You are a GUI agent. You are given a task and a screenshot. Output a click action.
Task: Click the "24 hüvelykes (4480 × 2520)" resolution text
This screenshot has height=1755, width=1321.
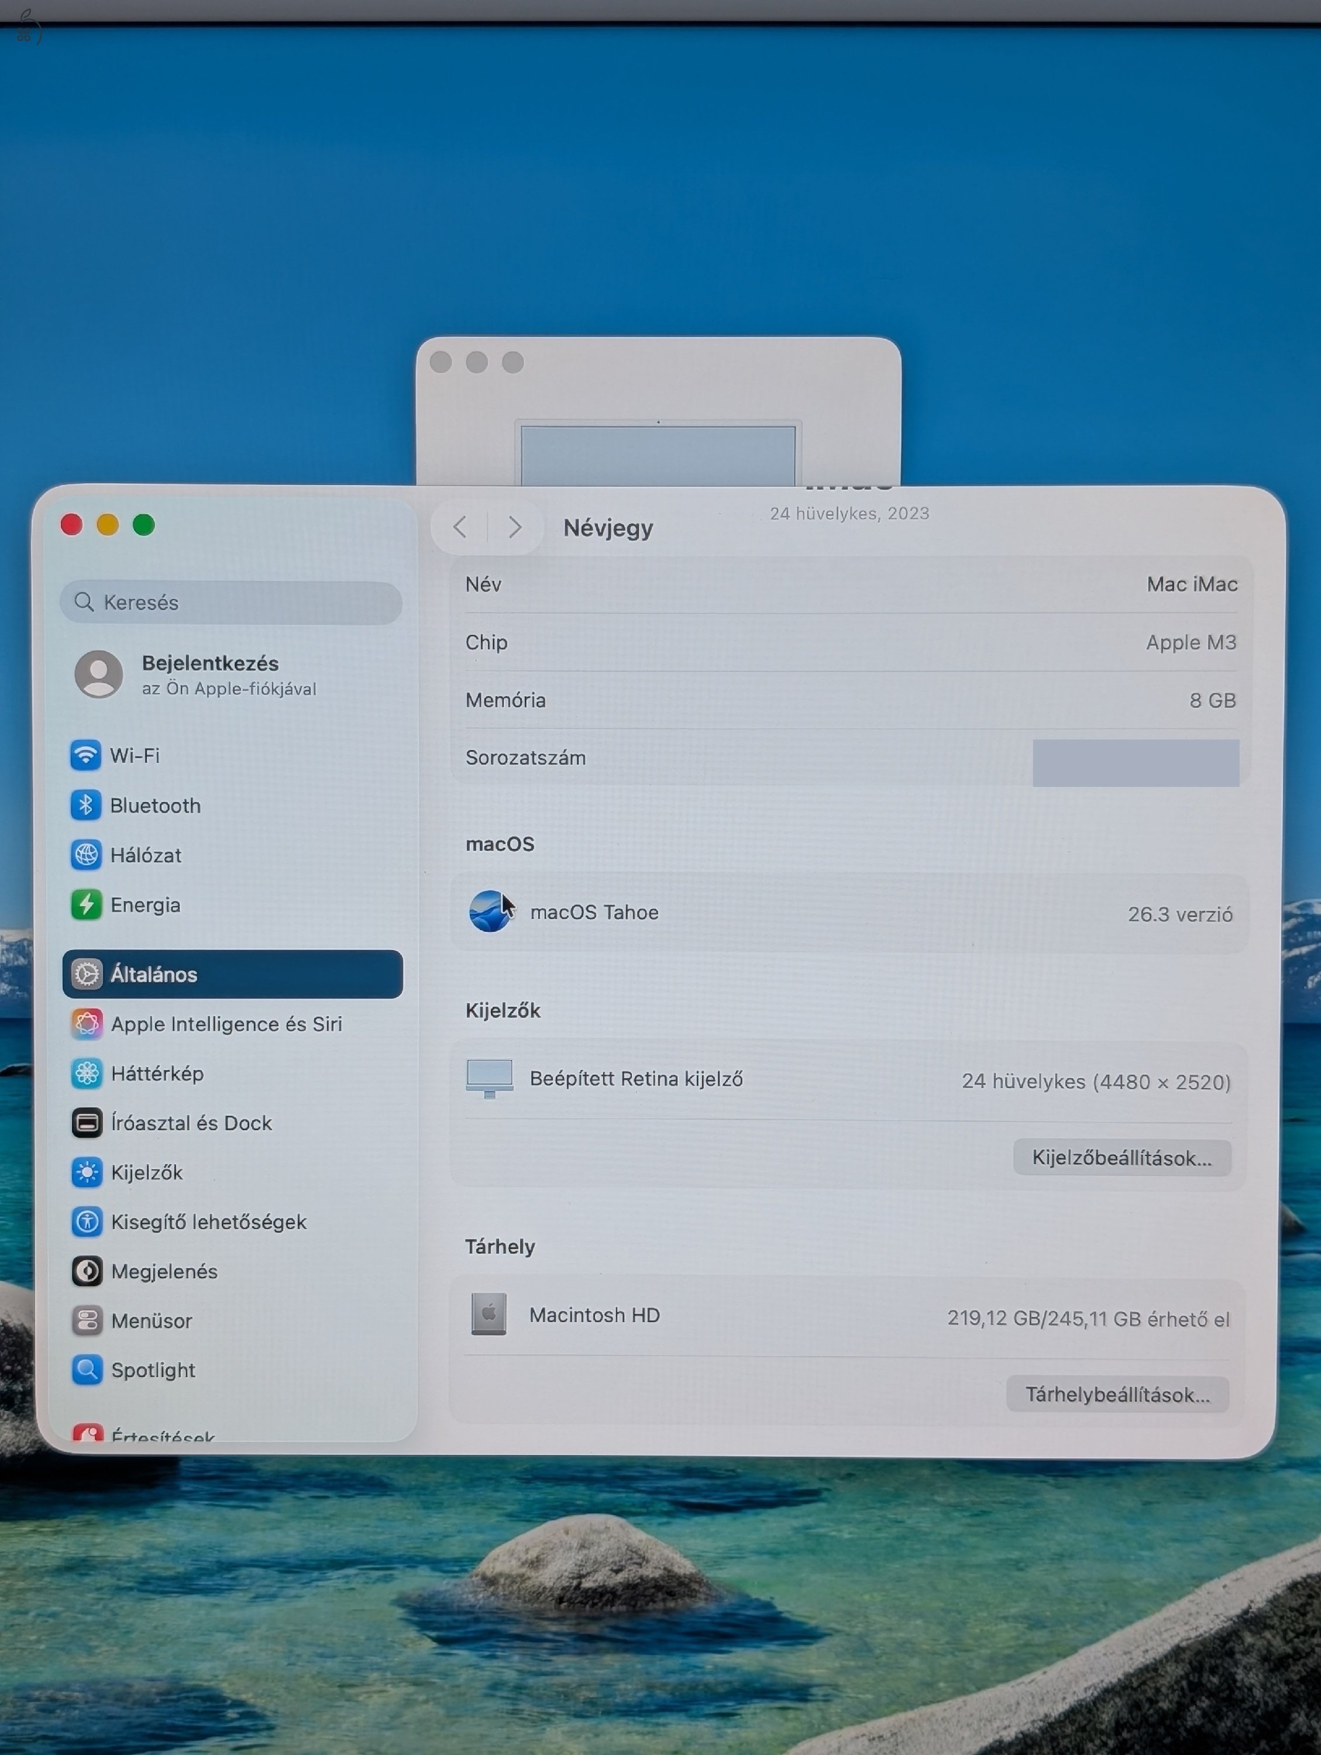click(x=1096, y=1082)
